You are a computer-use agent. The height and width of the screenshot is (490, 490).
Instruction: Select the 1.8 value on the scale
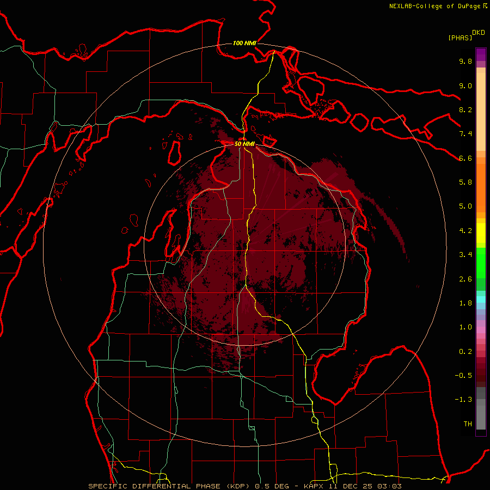[x=465, y=303]
